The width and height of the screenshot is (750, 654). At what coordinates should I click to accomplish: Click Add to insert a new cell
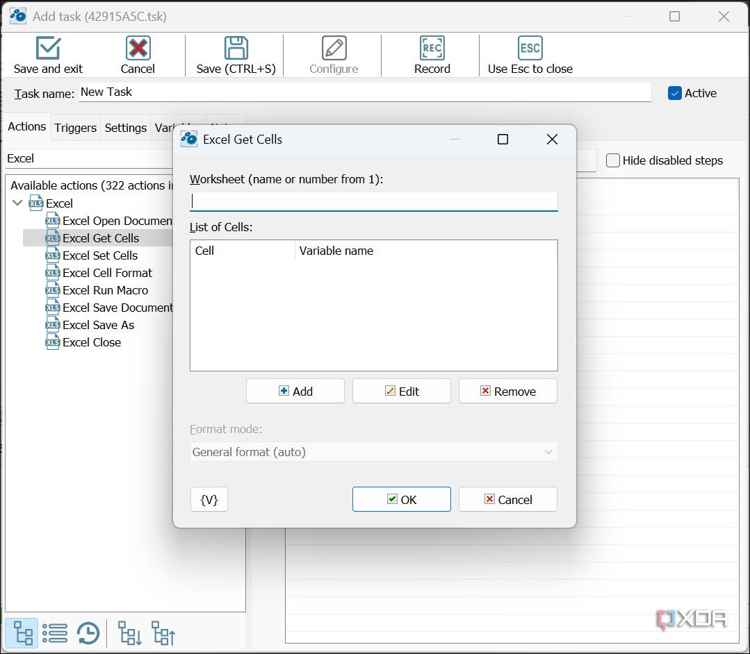(295, 390)
